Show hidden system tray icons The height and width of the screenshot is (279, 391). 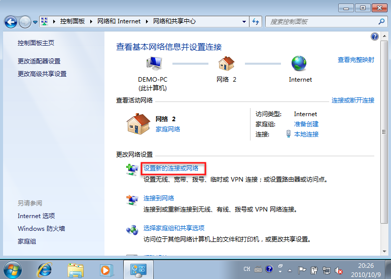pos(291,269)
